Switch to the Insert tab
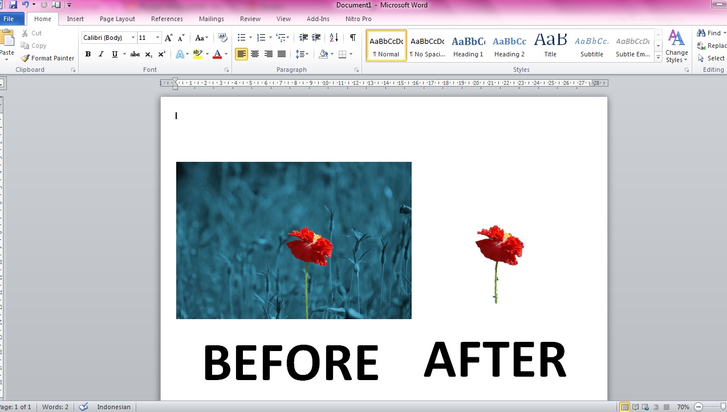The width and height of the screenshot is (727, 412). tap(75, 19)
